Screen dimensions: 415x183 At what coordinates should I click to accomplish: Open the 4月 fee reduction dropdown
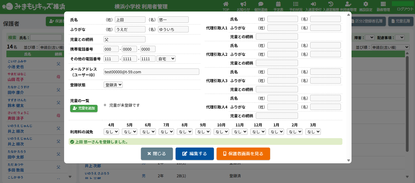(x=111, y=132)
